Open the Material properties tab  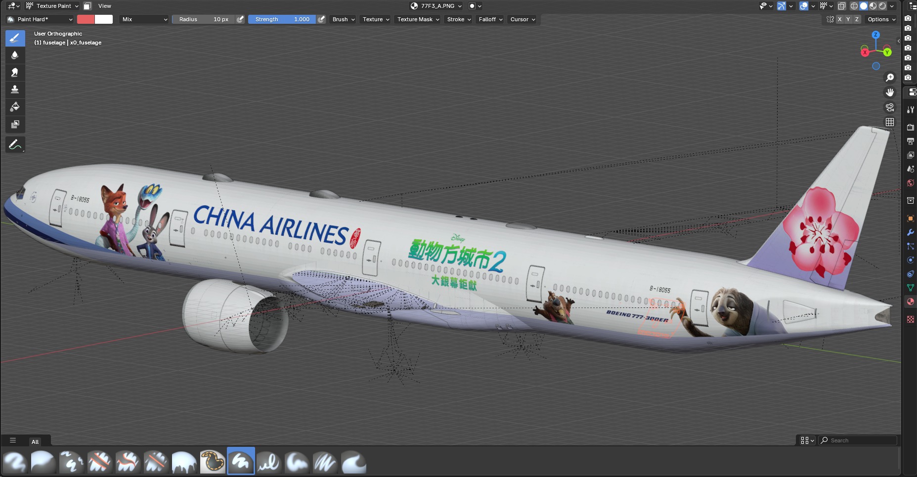click(911, 302)
